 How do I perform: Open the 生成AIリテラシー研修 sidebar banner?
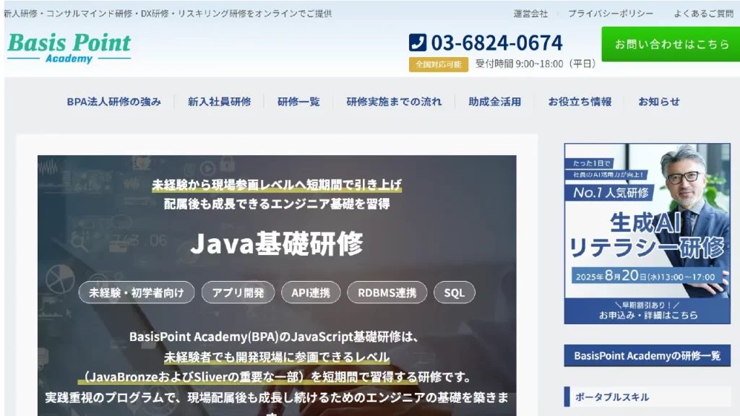click(647, 231)
